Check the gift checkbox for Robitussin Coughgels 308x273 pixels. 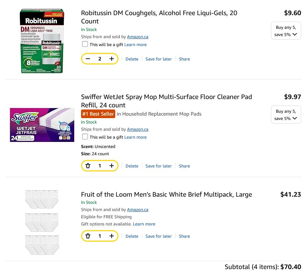[x=85, y=44]
